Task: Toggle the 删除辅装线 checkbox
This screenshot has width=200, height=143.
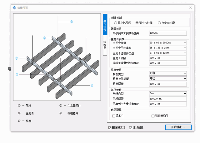Action: (110, 128)
